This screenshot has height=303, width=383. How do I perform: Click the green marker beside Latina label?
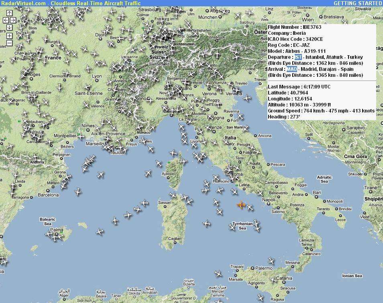pyautogui.click(x=236, y=186)
